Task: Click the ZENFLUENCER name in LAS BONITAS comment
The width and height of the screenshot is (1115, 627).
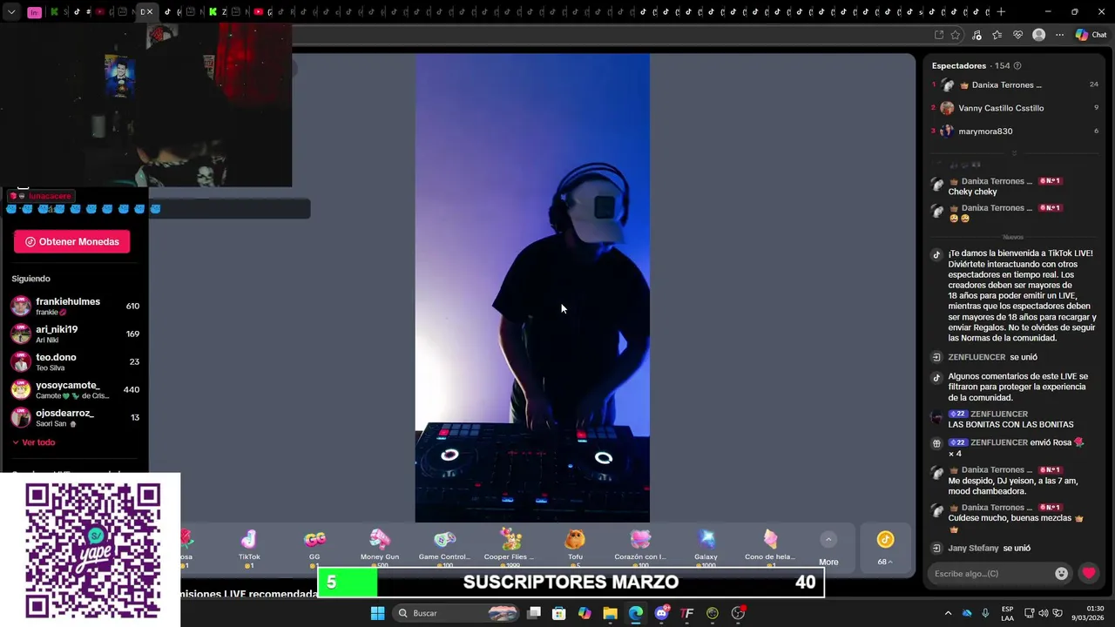Action: coord(999,414)
